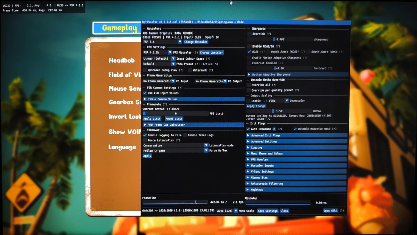This screenshot has height=235, width=417.
Task: Select Headbob in the game settings menu
Action: point(122,60)
